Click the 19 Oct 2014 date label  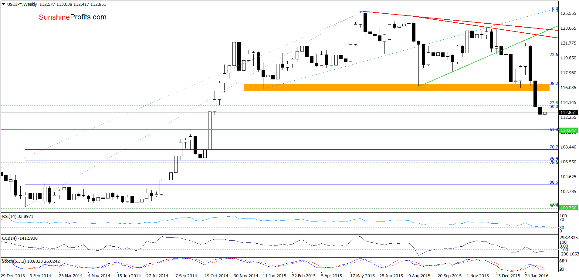tap(216, 276)
